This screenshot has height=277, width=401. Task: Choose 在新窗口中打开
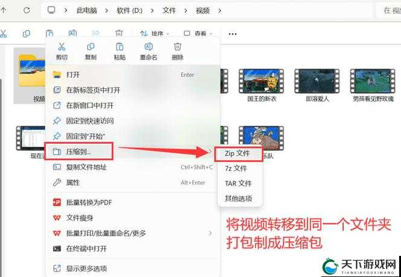point(132,105)
